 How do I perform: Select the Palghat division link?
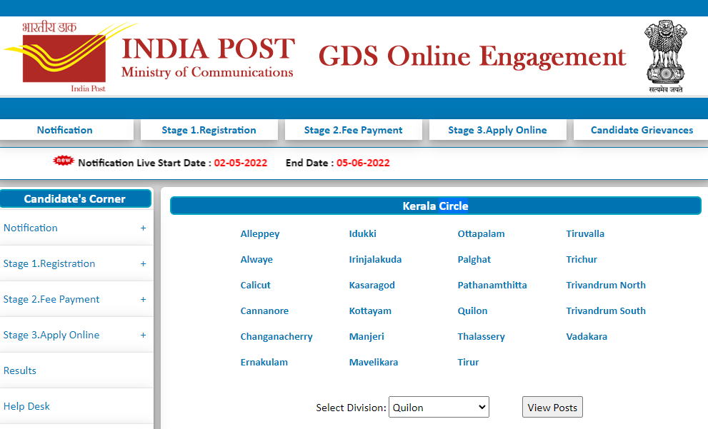coord(474,260)
